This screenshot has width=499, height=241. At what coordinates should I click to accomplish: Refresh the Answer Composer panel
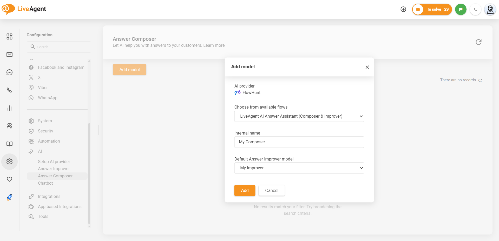click(478, 42)
